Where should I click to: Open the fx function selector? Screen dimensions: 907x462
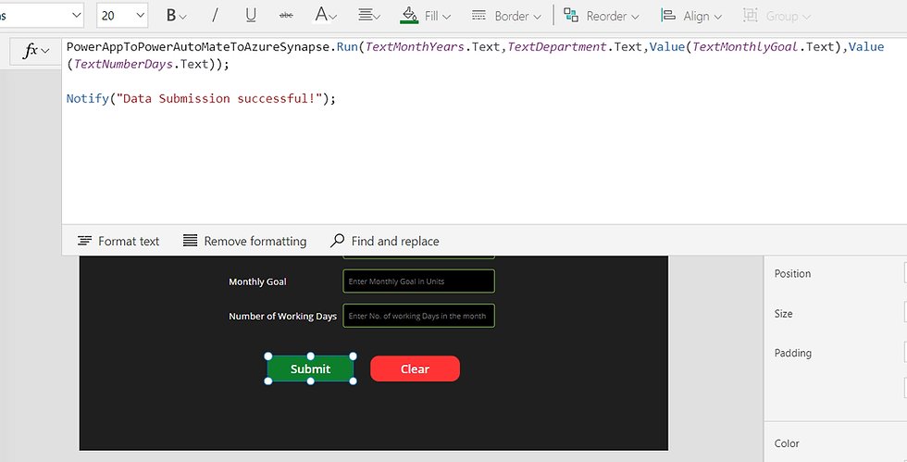[36, 51]
